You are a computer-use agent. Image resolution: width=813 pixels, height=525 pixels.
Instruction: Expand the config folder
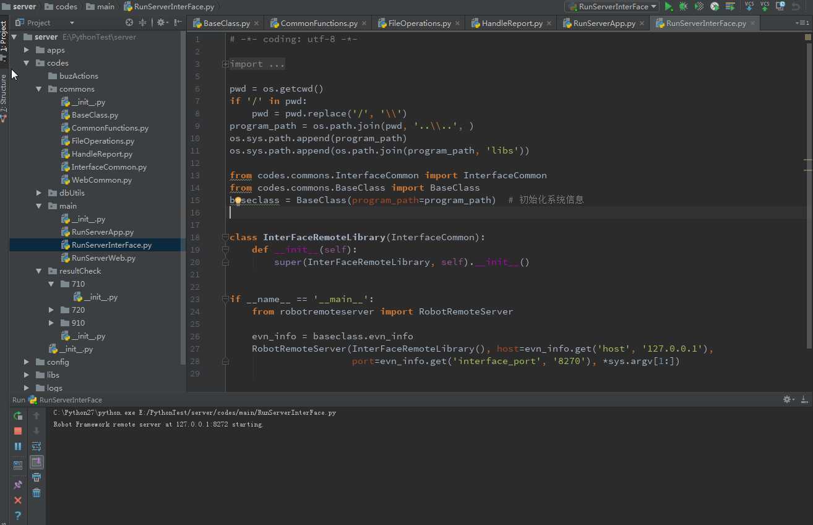[27, 362]
